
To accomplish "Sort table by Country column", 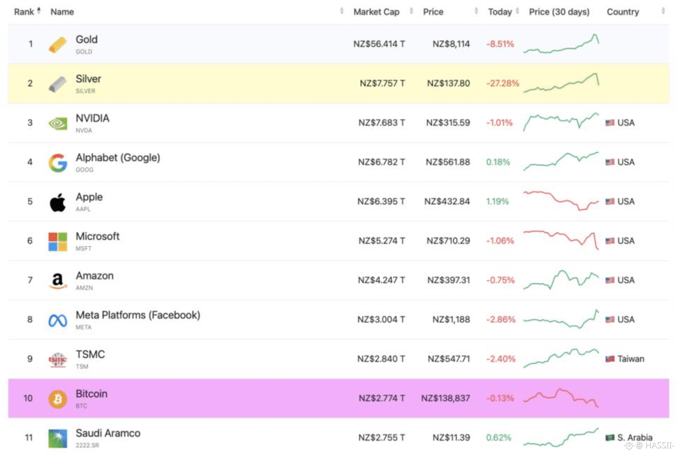I will (622, 12).
